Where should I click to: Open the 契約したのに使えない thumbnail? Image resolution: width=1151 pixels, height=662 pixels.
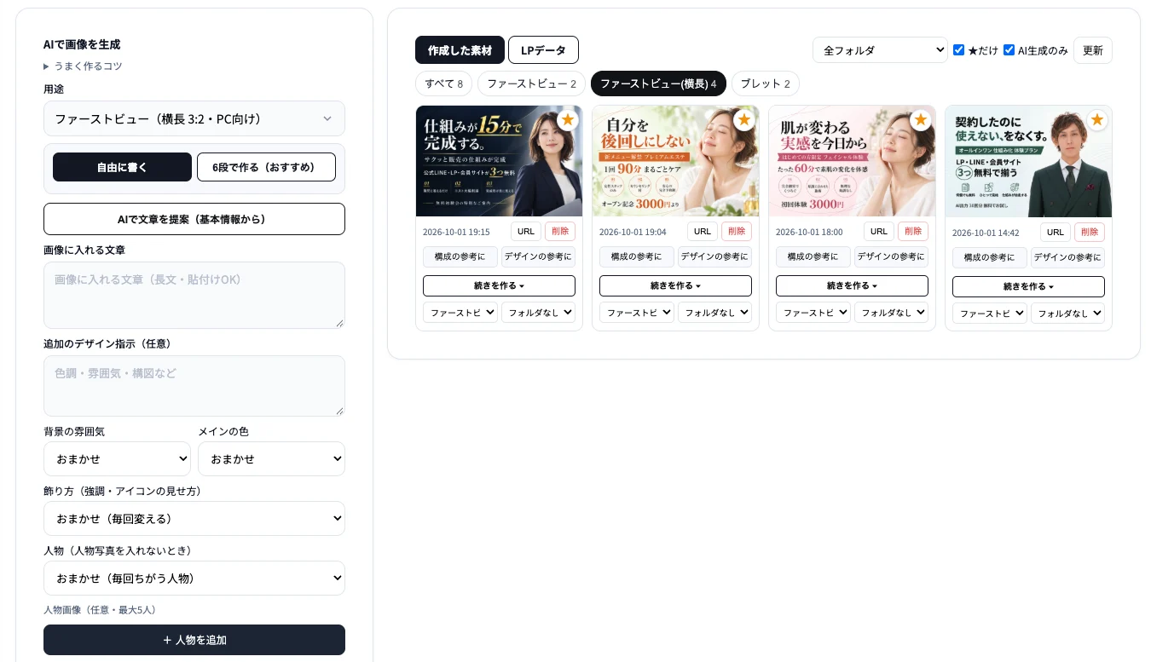coord(1028,161)
